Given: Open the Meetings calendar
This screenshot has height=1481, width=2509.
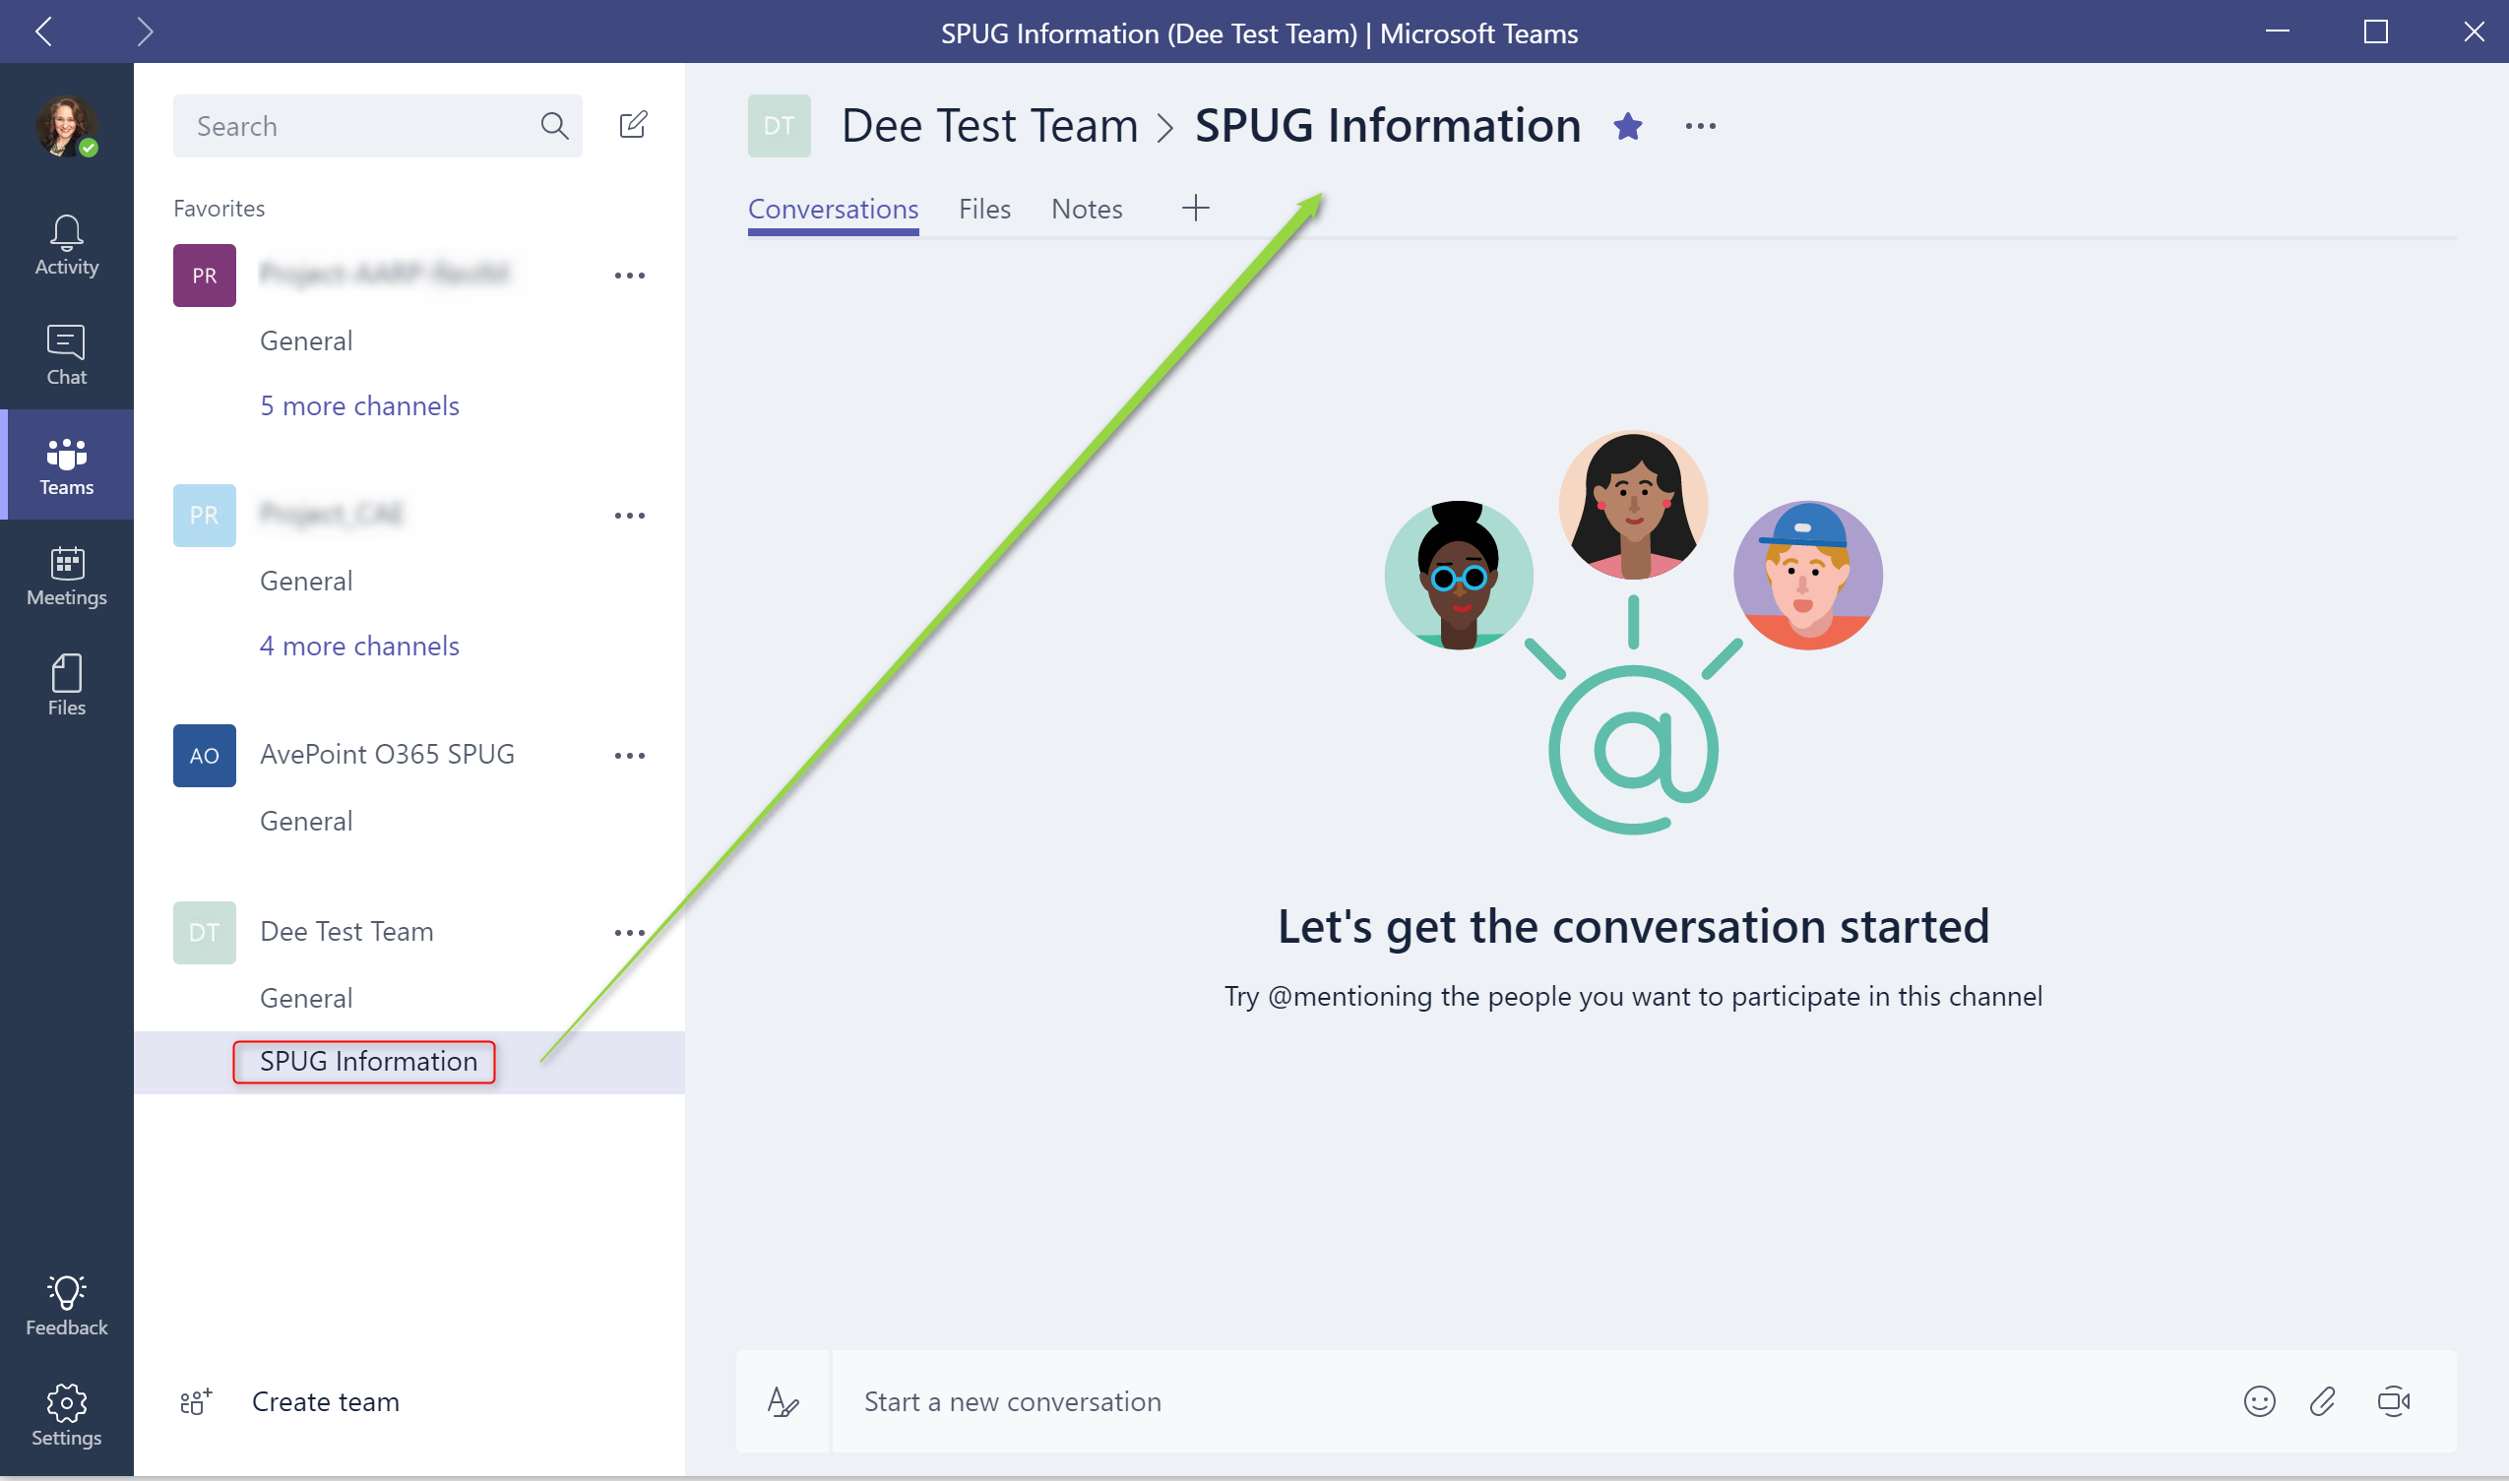Looking at the screenshot, I should (66, 576).
